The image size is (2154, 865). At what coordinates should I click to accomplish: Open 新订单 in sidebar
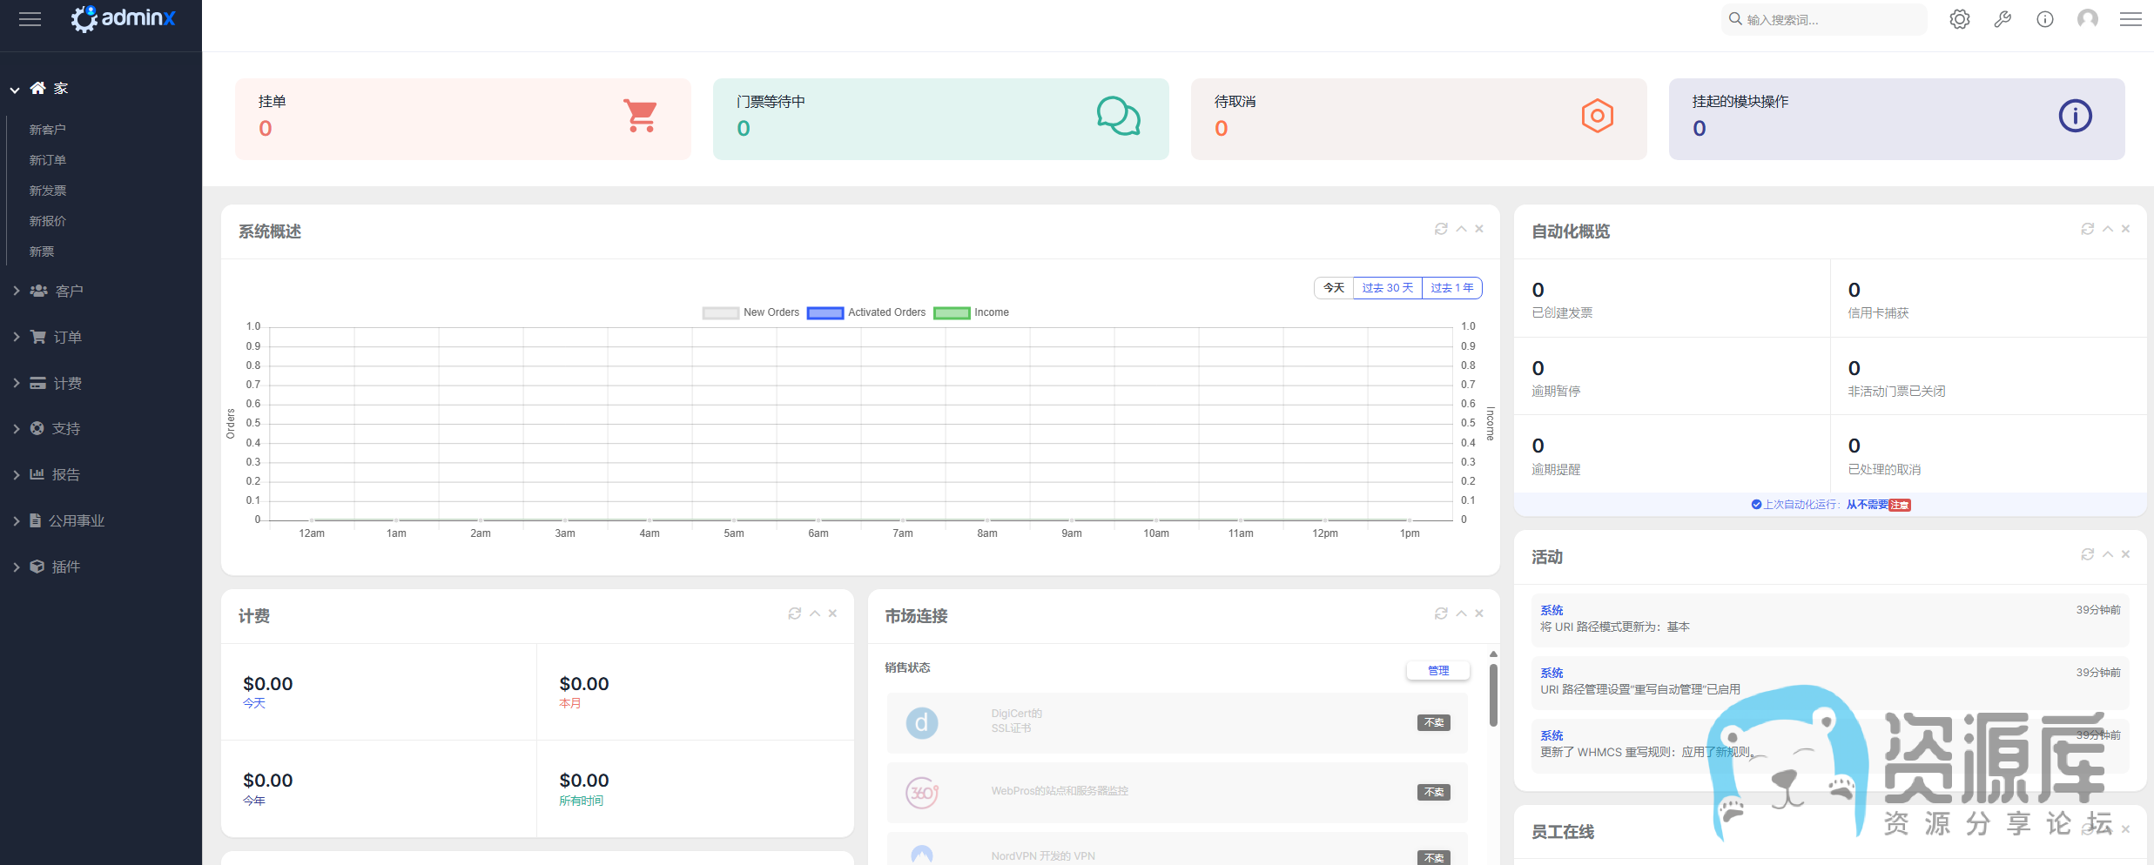point(48,160)
